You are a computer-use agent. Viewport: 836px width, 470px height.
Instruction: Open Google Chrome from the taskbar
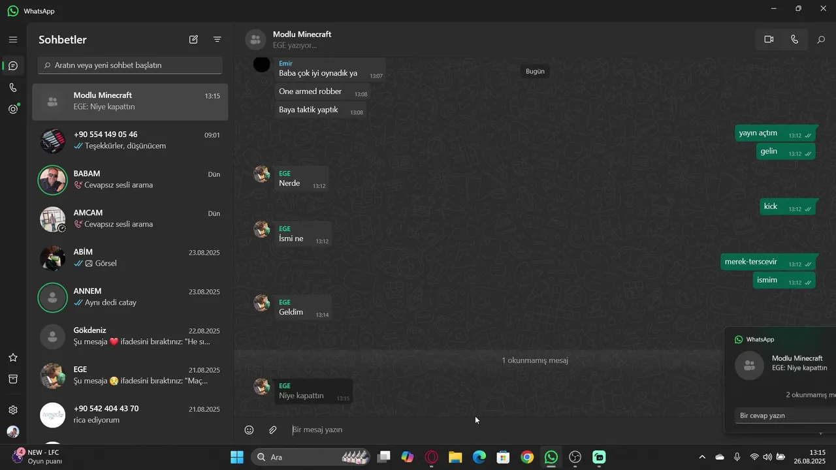527,457
